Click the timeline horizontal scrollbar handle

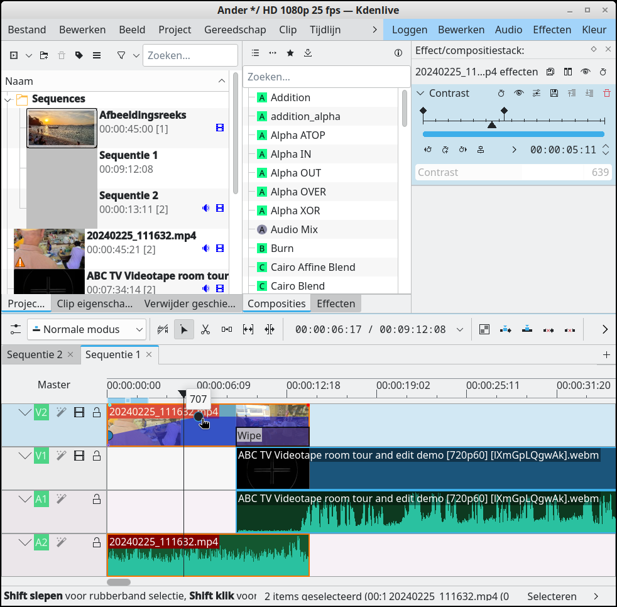point(119,582)
